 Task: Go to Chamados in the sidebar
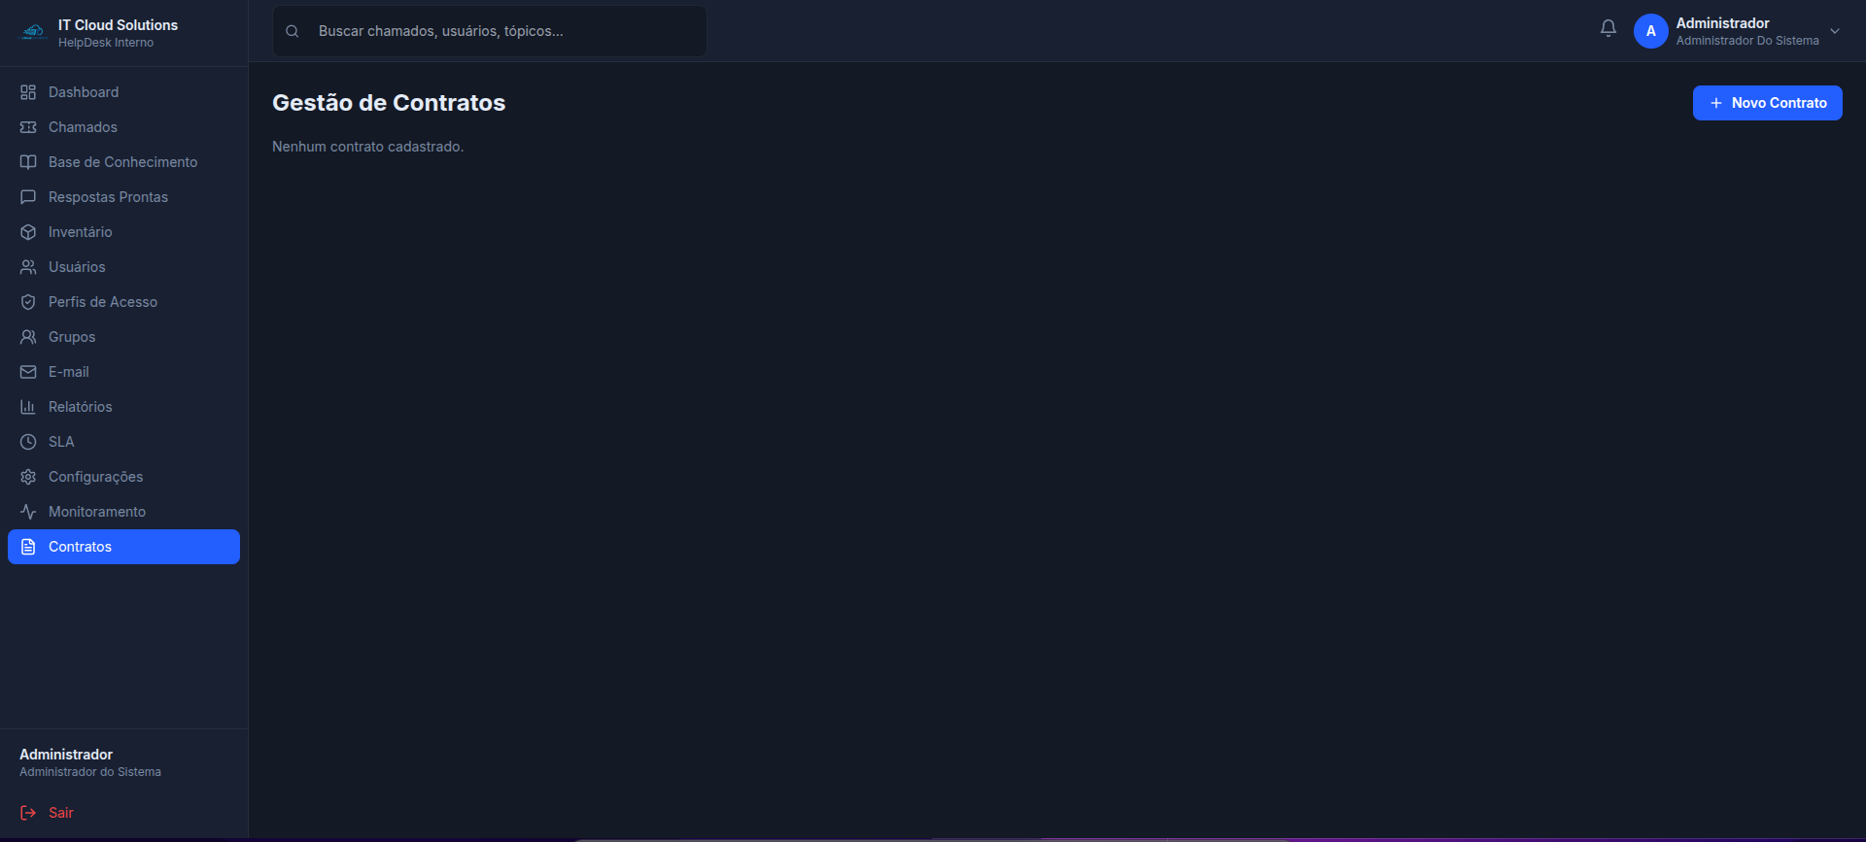[123, 127]
